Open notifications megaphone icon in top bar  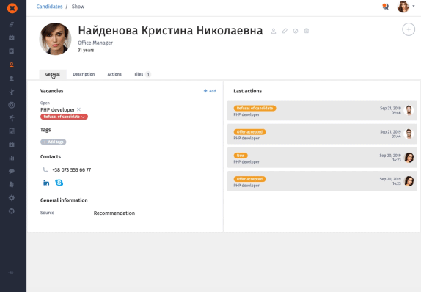point(386,7)
